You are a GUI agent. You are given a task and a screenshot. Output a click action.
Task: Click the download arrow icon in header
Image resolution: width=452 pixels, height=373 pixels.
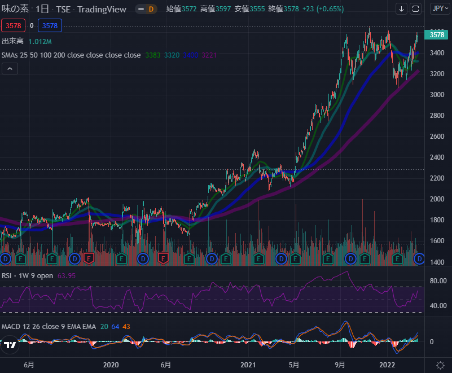point(401,9)
